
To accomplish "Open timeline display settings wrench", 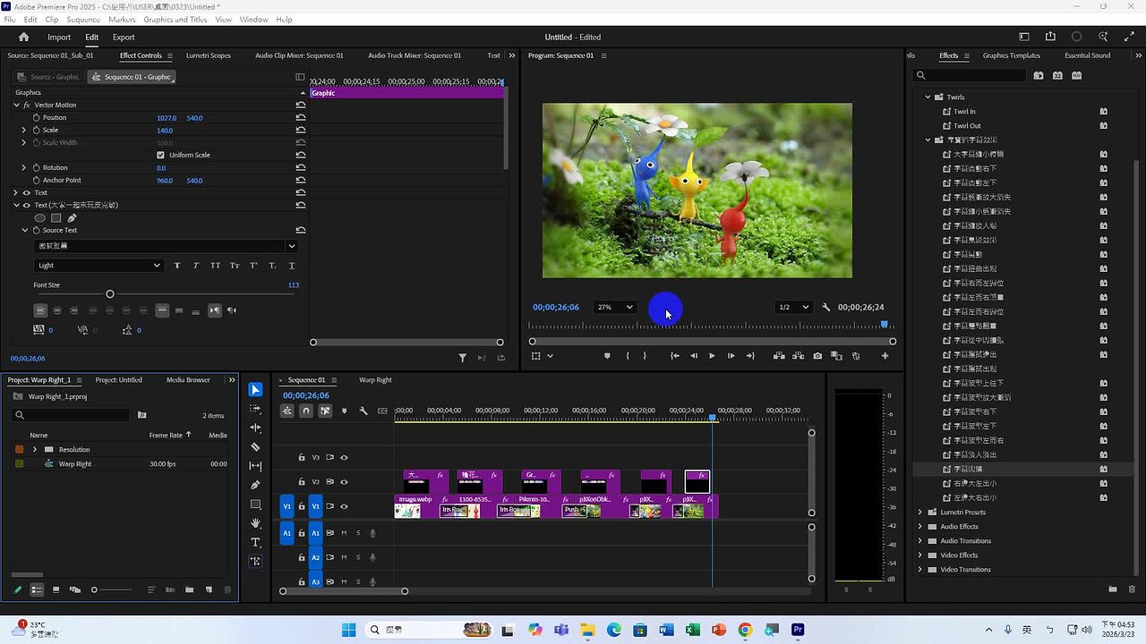I will 363,411.
